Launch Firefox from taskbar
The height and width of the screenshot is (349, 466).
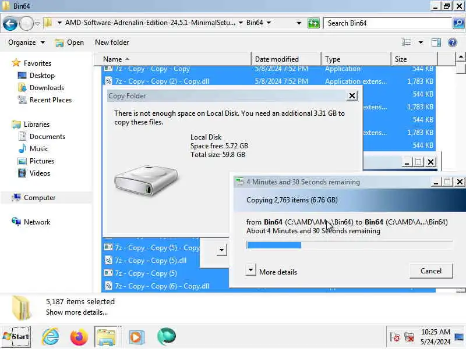tap(79, 337)
